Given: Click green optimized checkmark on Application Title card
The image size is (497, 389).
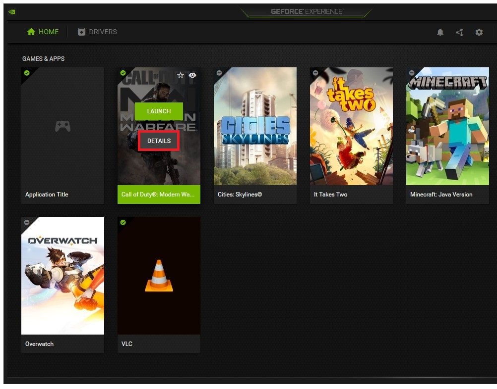Looking at the screenshot, I should click(x=27, y=73).
